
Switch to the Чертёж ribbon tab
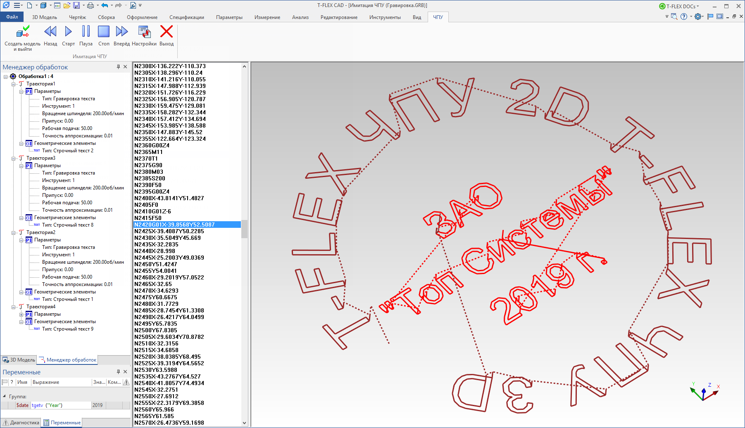77,17
